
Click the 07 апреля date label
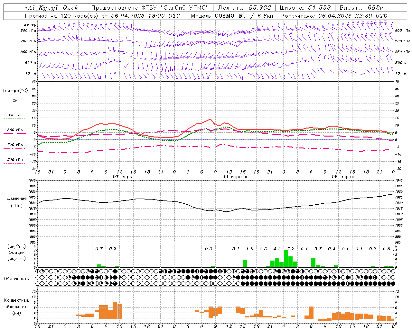pos(125,177)
